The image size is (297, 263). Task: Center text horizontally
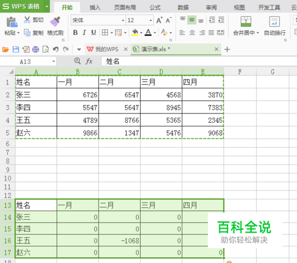(x=192, y=33)
